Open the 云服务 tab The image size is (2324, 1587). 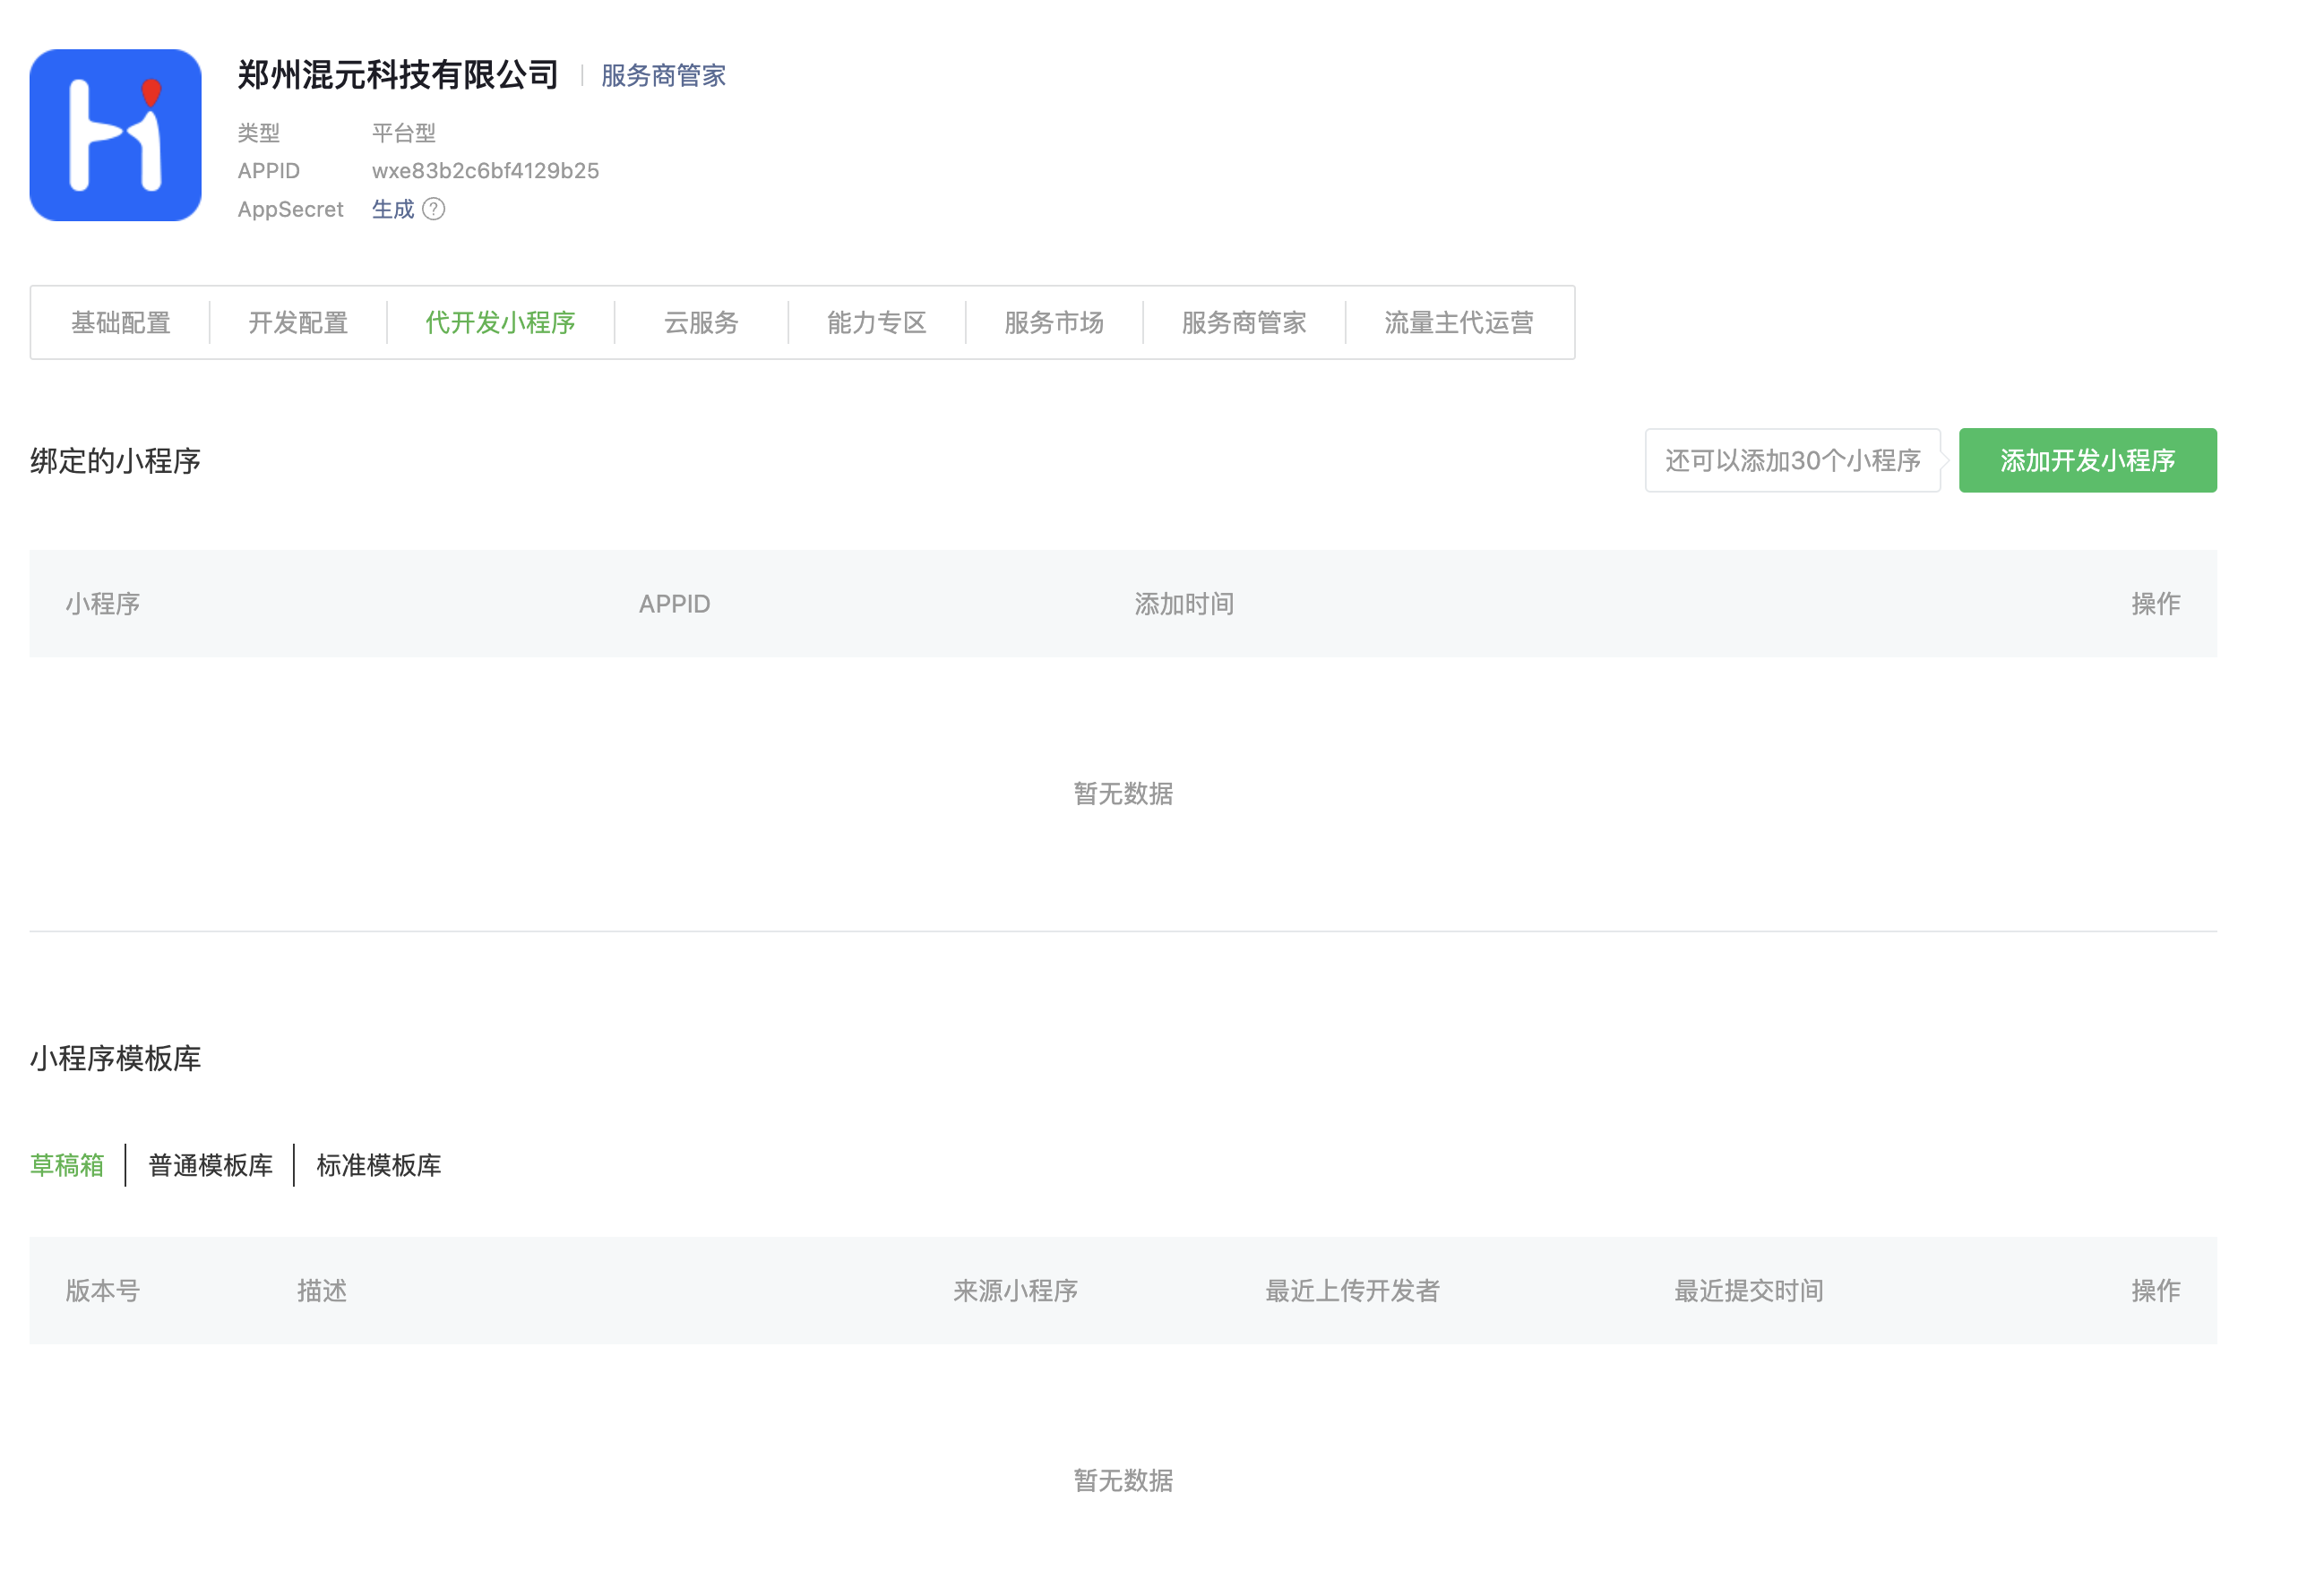[x=701, y=322]
